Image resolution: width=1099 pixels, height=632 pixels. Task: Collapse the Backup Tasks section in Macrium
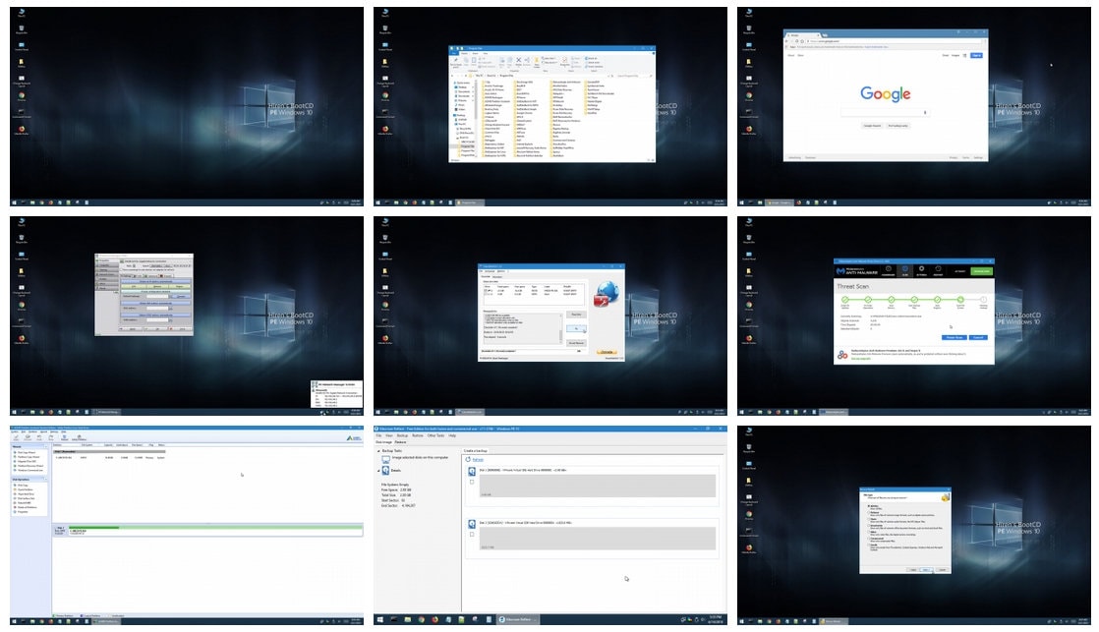[x=379, y=449]
